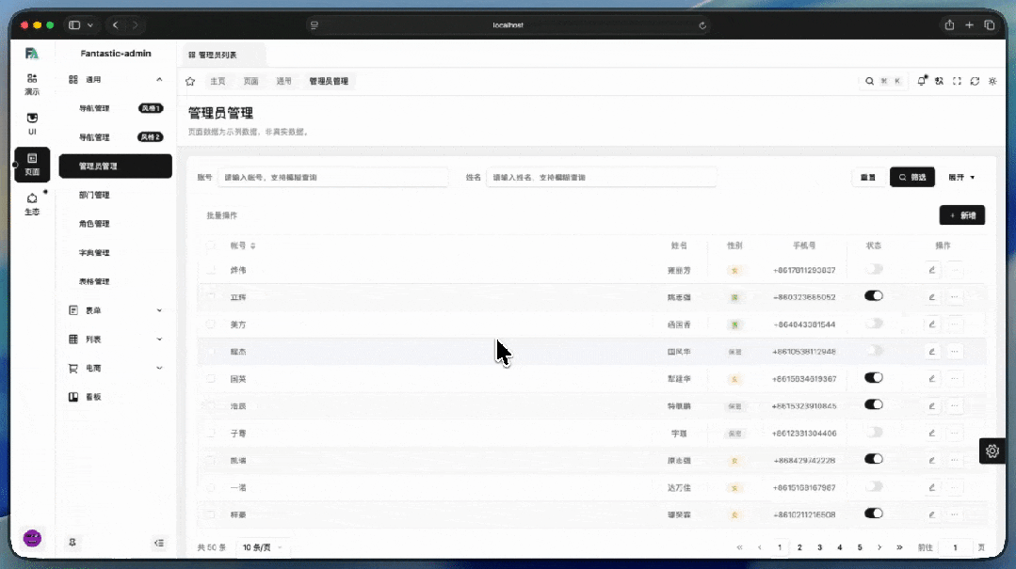Click the user avatar at sidebar bottom
1016x569 pixels.
tap(32, 538)
